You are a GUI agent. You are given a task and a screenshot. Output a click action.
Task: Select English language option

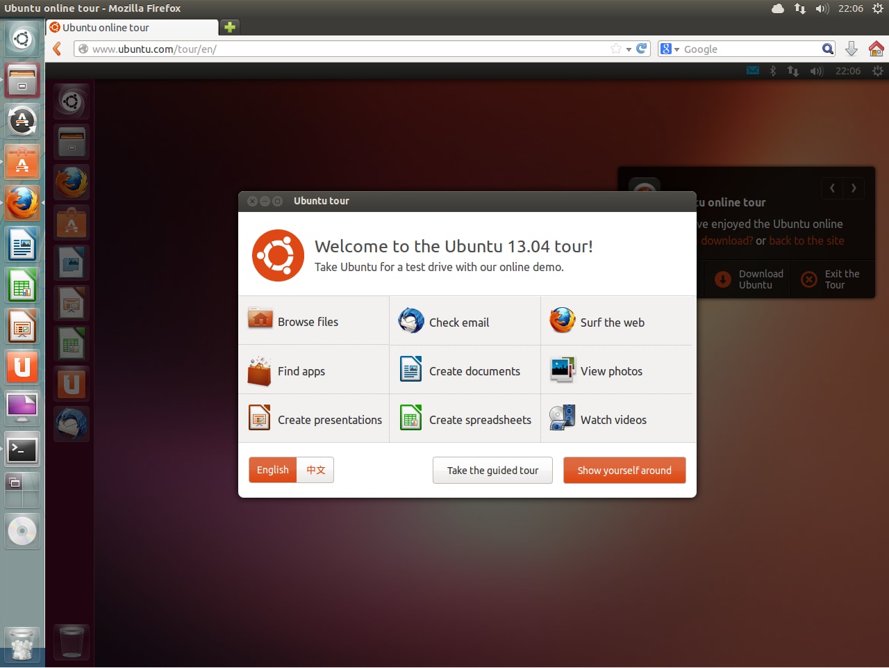[273, 470]
